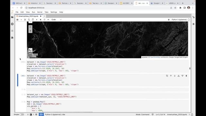Screen dimensions: 206x116
Task: Open the Help menu
Action: [61, 12]
